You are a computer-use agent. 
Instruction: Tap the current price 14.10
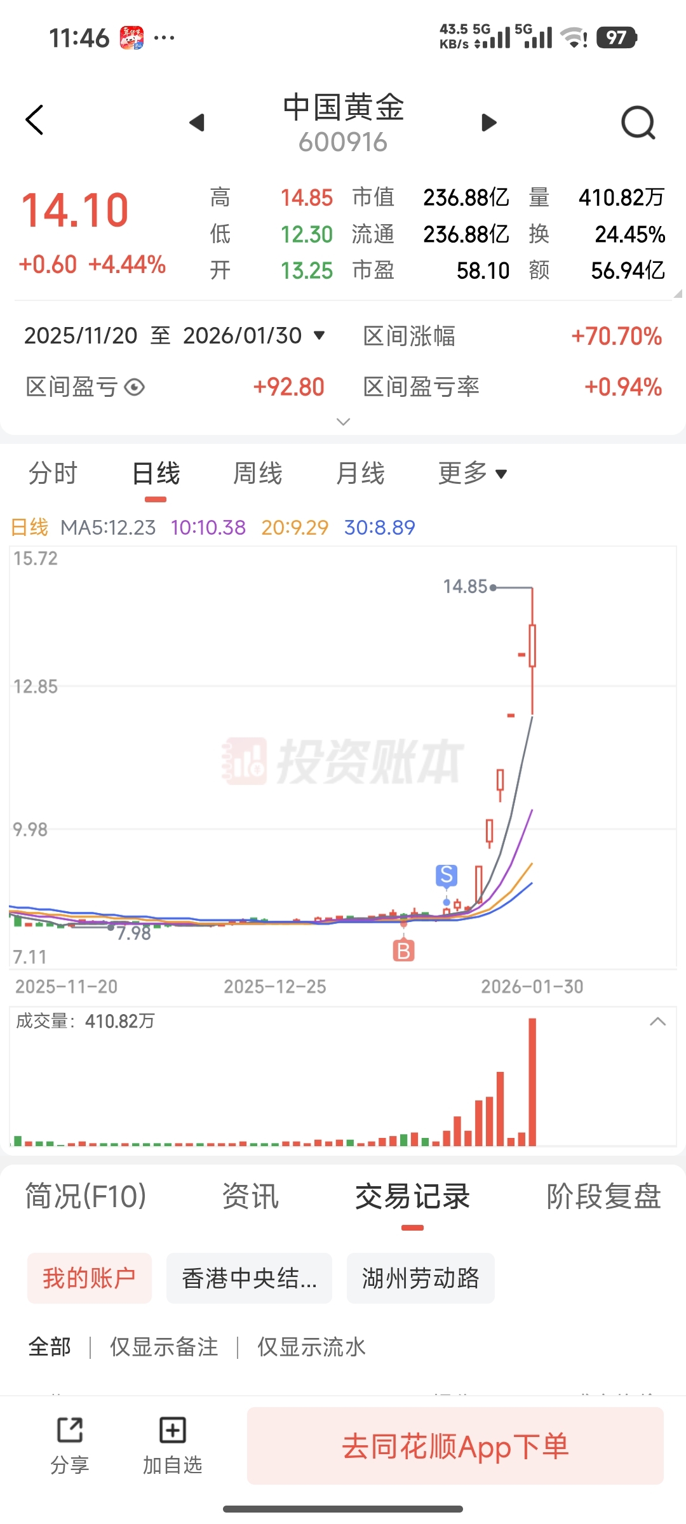(75, 211)
